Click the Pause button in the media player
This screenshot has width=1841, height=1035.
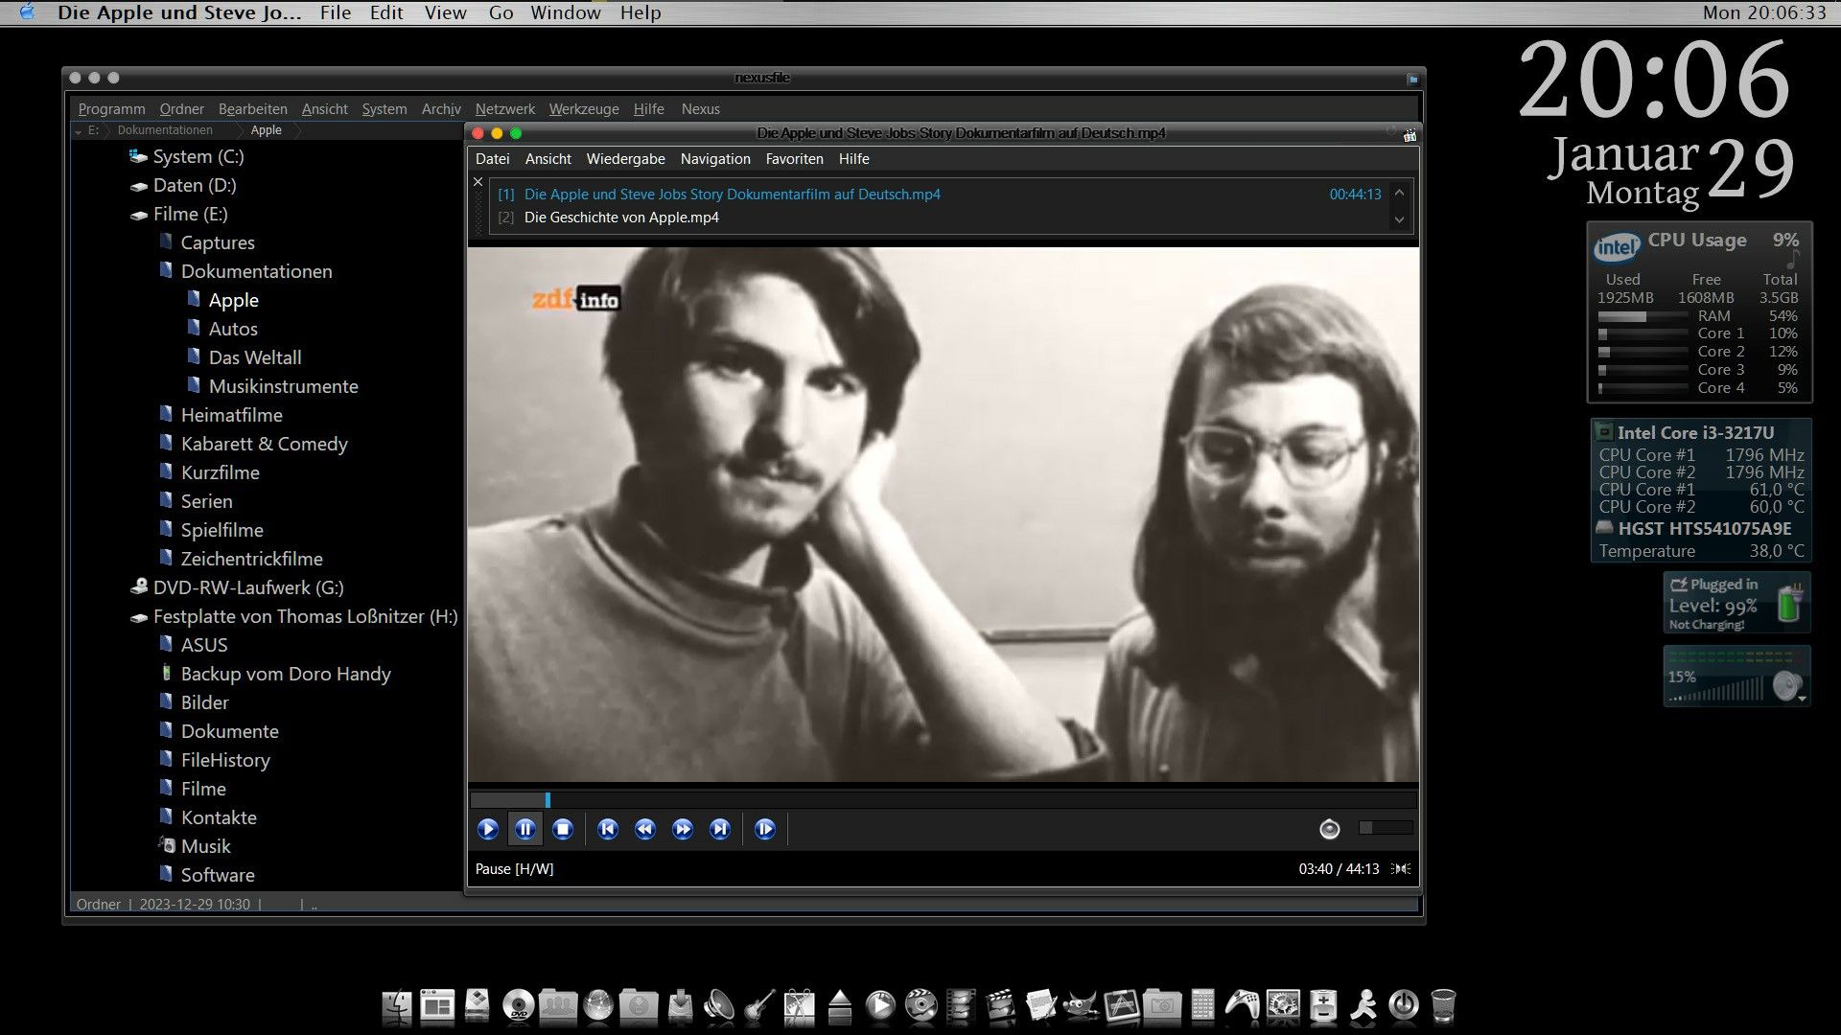click(x=525, y=829)
